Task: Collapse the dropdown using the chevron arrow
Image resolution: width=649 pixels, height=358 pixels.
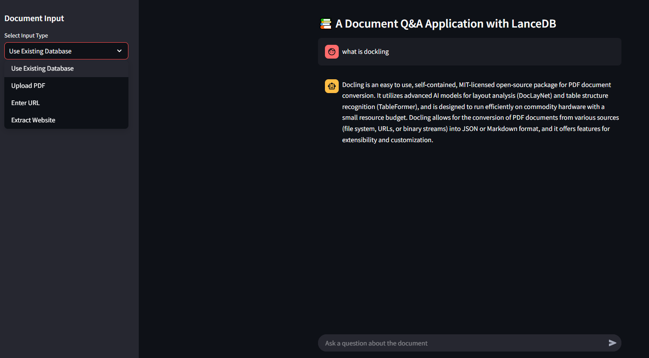Action: [119, 51]
